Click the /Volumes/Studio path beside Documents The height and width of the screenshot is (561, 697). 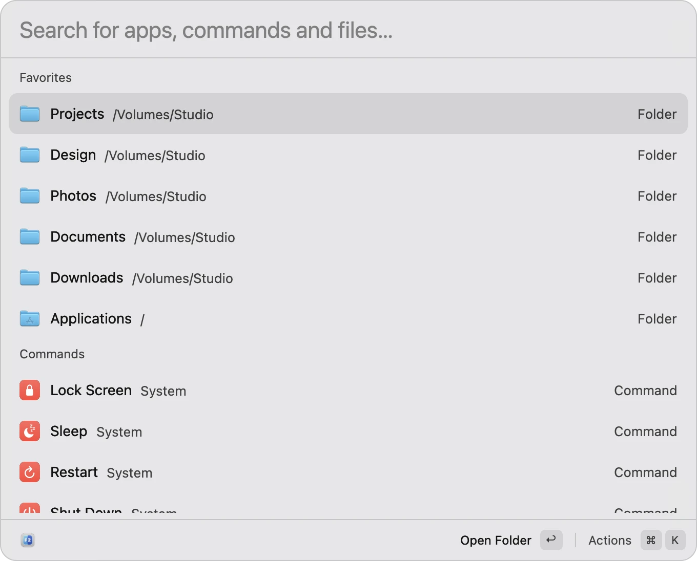pos(184,238)
